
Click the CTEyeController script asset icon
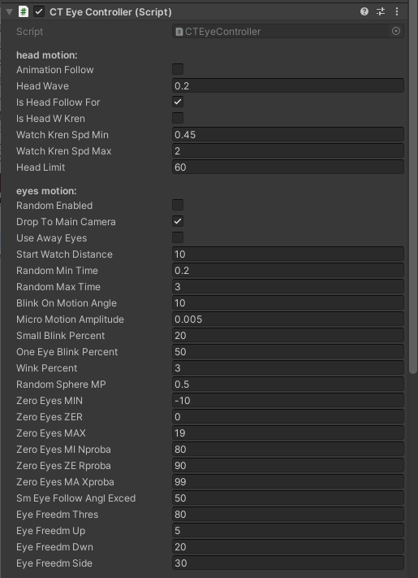pyautogui.click(x=179, y=32)
